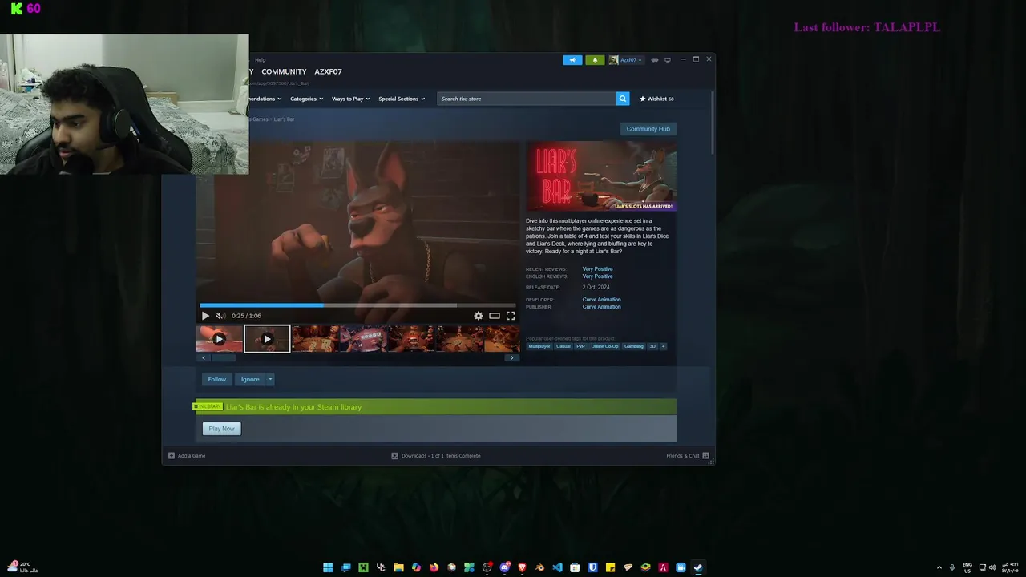Expand the Categories dropdown
Screen dimensions: 1026x577
point(306,99)
